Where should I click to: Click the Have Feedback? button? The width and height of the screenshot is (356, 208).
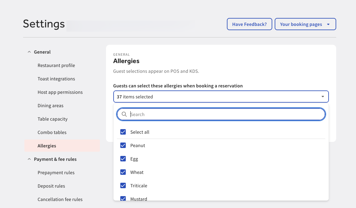click(249, 24)
